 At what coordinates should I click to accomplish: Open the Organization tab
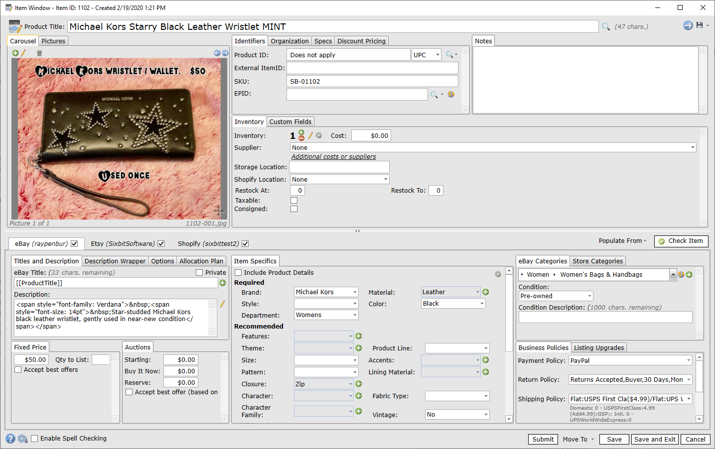click(x=290, y=41)
